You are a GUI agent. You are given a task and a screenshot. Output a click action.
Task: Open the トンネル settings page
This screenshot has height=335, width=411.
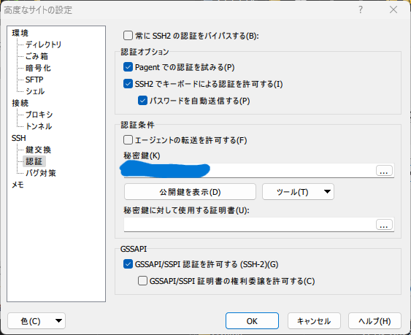tap(39, 126)
